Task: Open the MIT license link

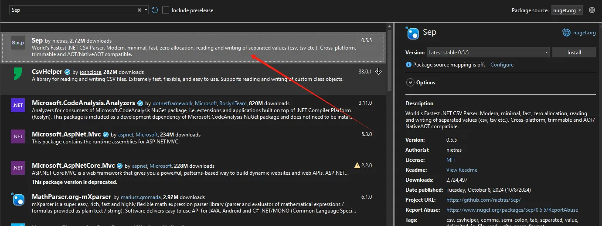Action: coord(451,160)
